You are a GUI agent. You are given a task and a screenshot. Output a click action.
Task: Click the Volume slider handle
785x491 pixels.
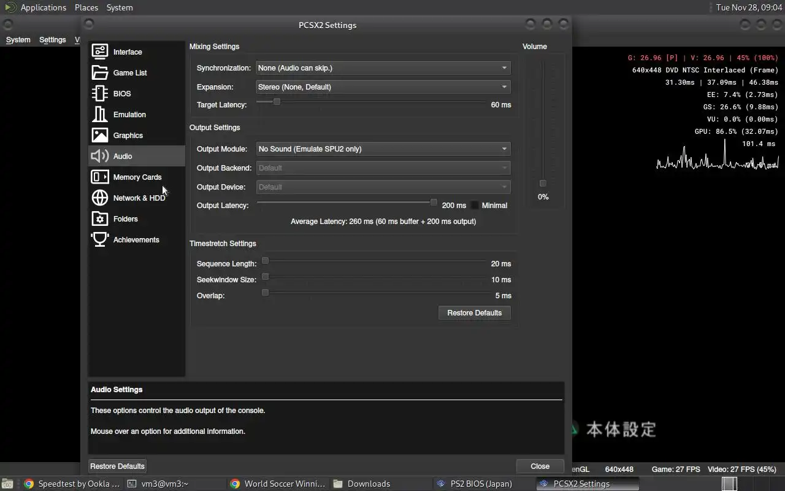tap(543, 183)
